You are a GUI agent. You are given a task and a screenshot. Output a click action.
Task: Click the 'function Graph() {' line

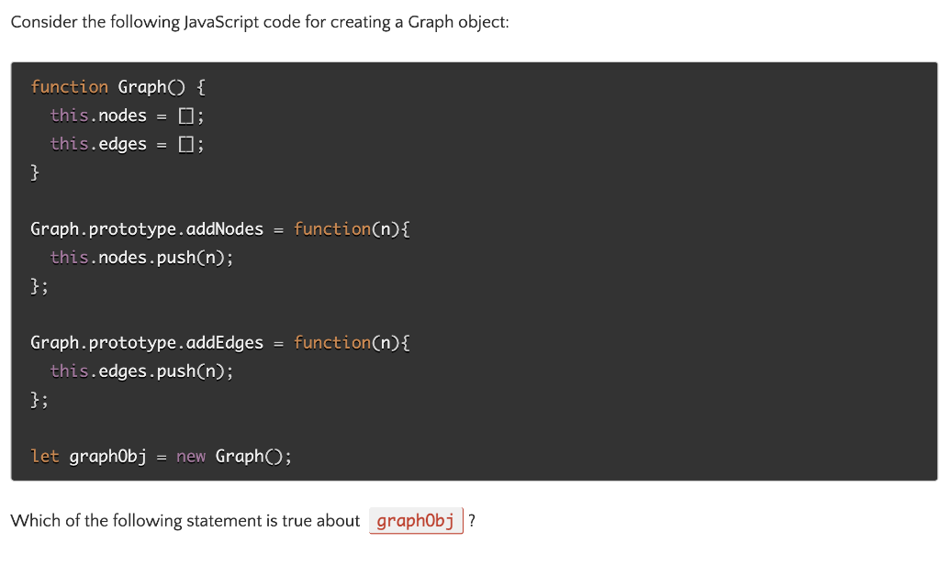[118, 87]
